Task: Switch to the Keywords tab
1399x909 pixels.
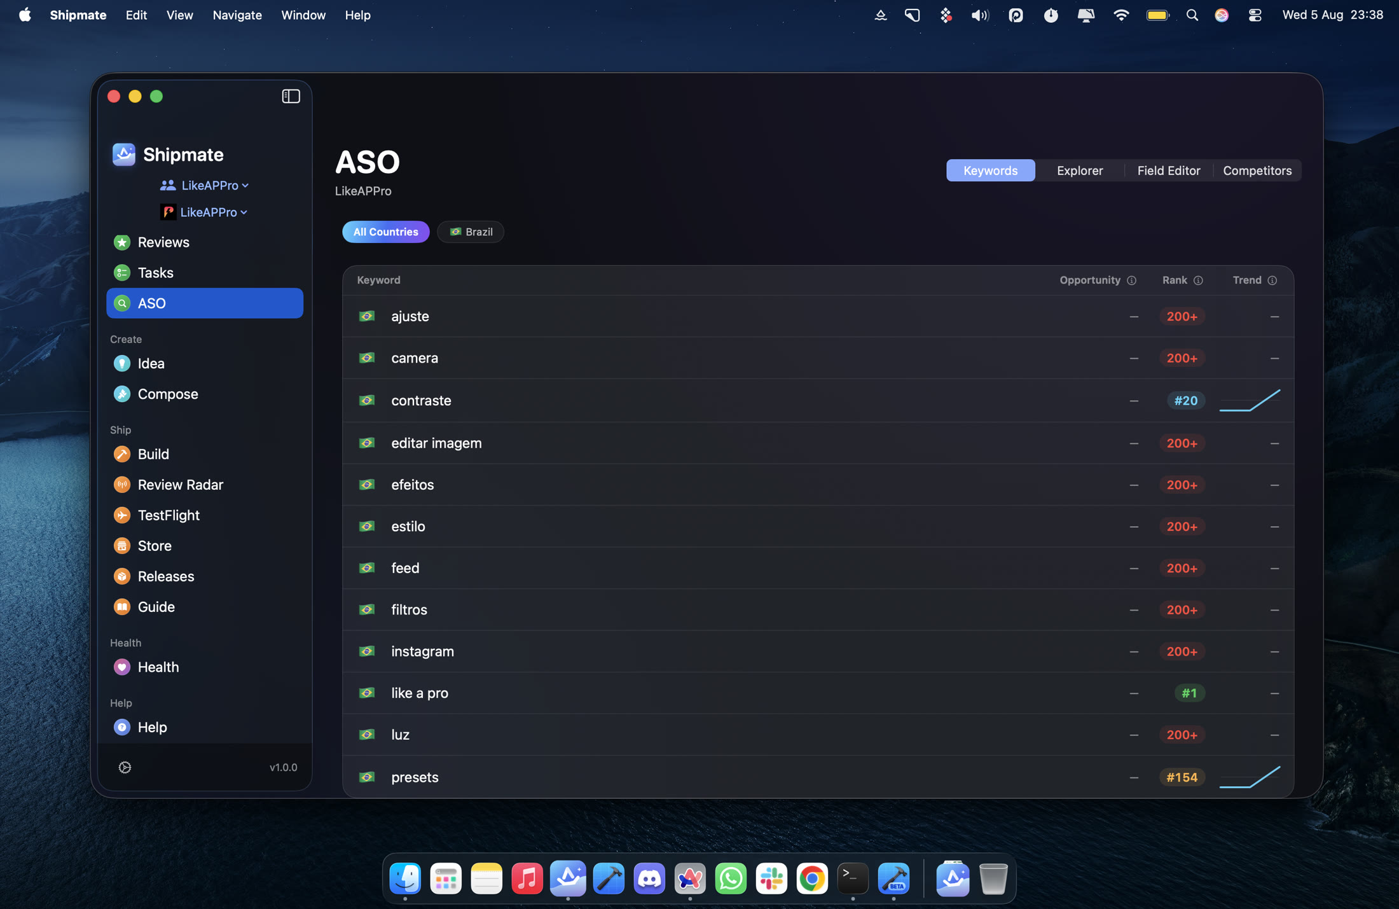Action: pyautogui.click(x=990, y=170)
